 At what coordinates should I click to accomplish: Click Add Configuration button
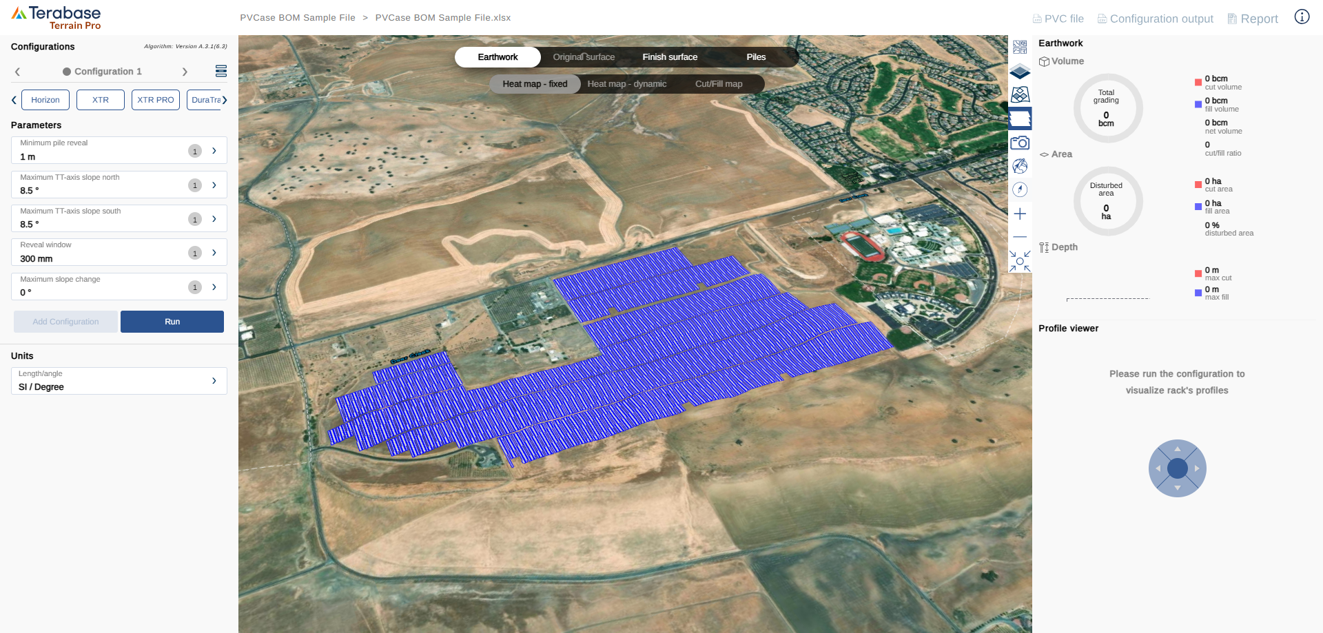click(x=65, y=322)
